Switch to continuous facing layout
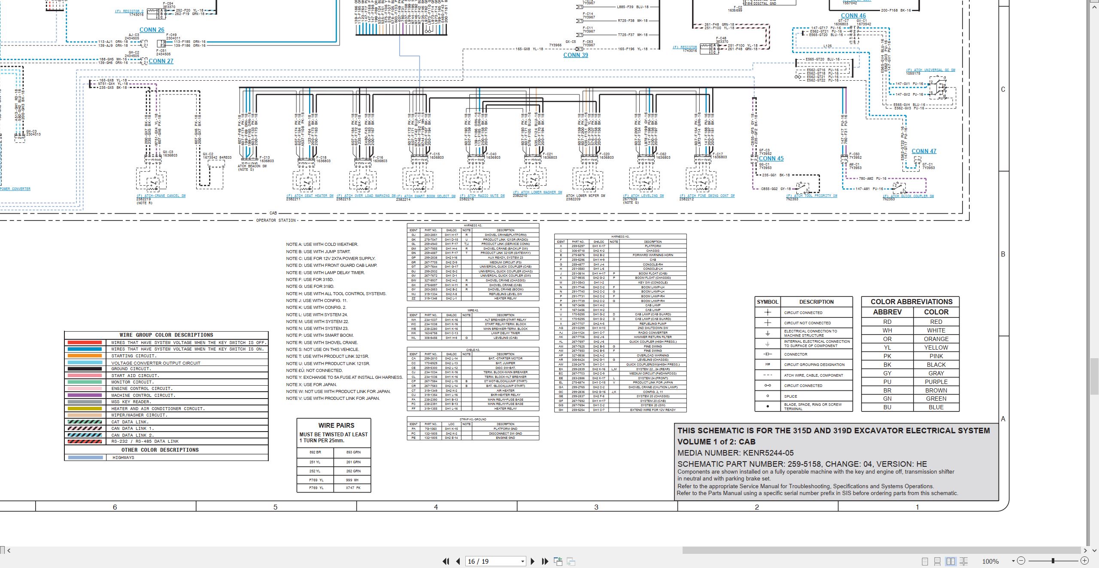This screenshot has height=568, width=1099. coord(963,561)
